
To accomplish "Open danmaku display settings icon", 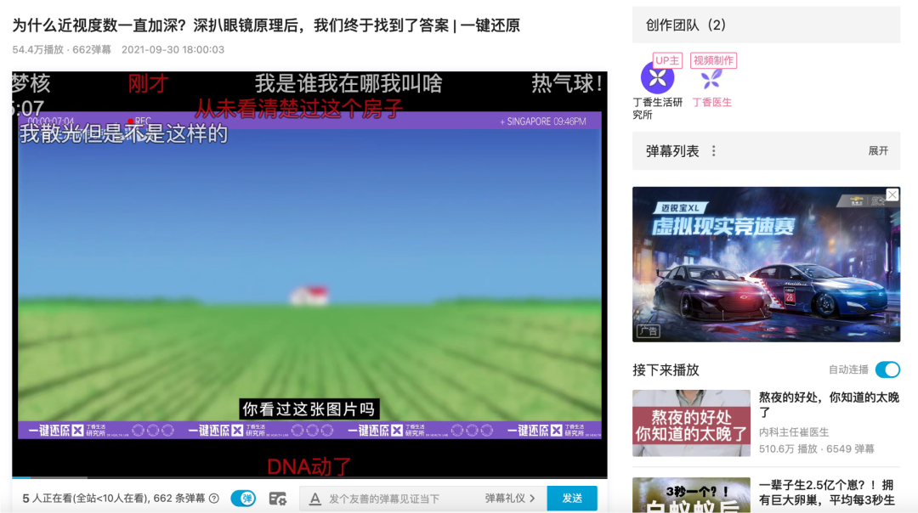I will pos(277,499).
